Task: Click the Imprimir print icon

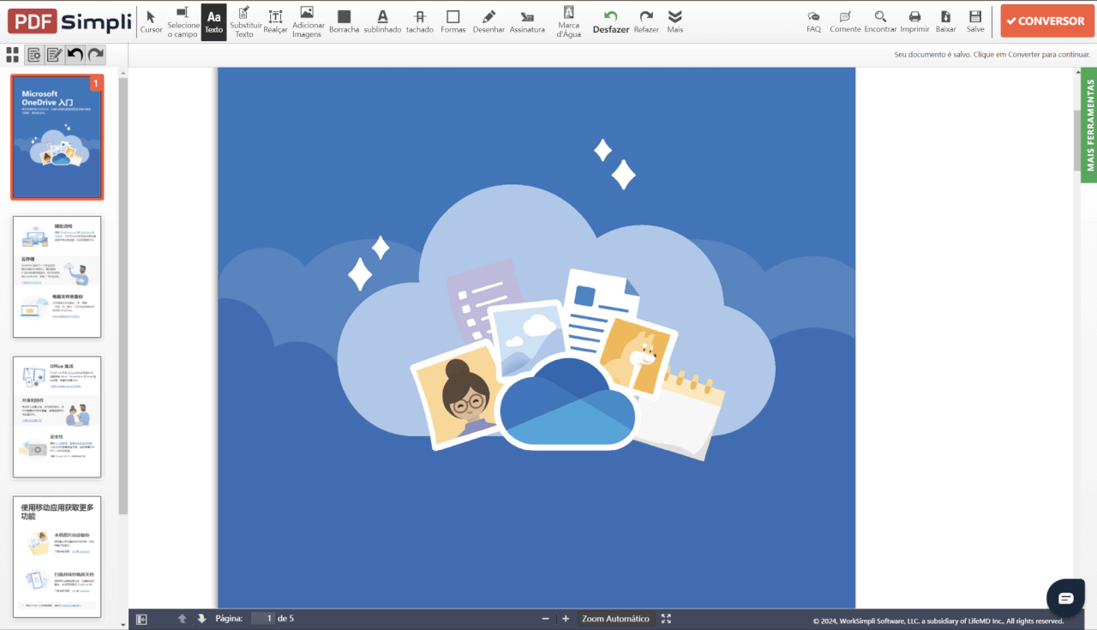Action: (x=914, y=21)
